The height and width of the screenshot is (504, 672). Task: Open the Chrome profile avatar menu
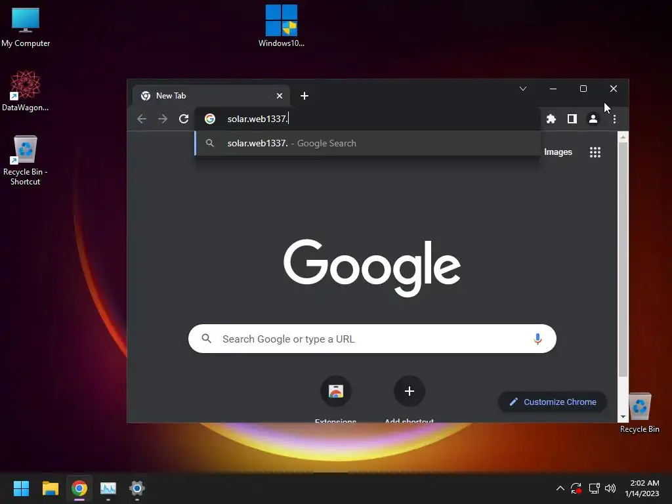coord(593,119)
